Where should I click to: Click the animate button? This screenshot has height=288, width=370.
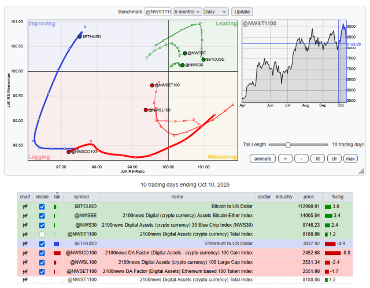263,158
